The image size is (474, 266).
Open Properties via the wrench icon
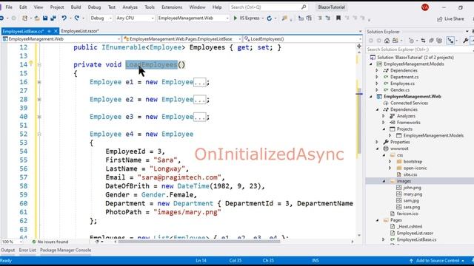466,41
